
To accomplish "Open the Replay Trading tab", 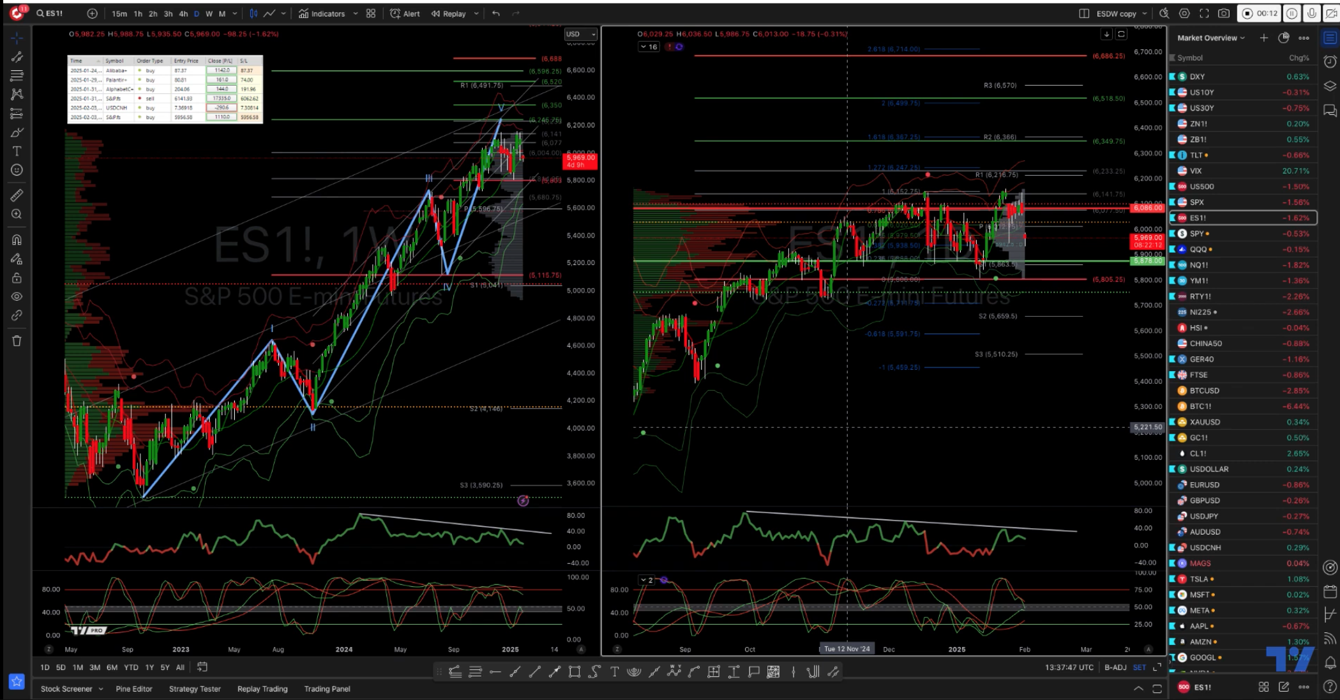I will coord(262,689).
